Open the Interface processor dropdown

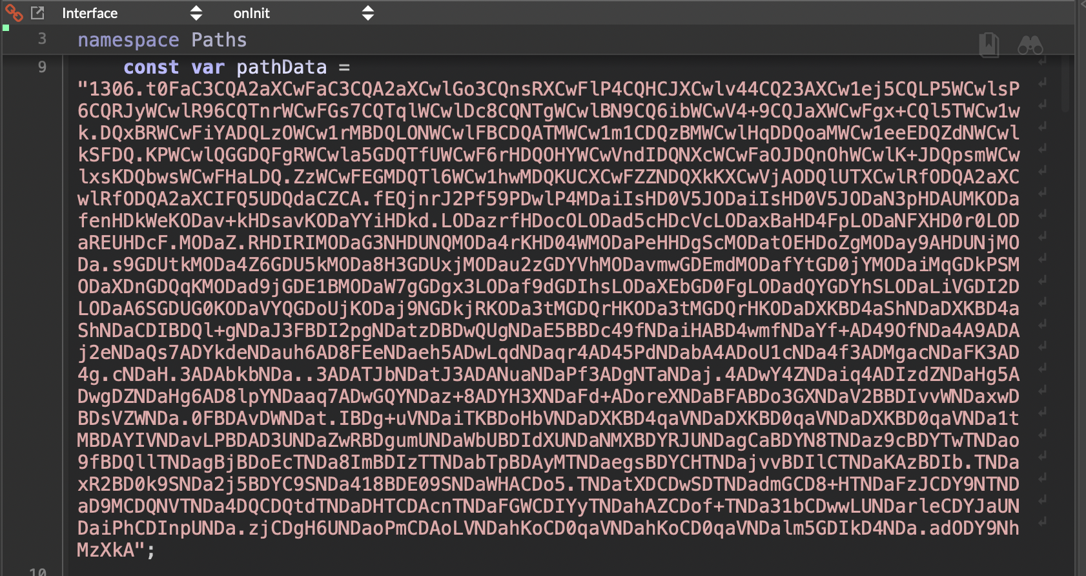[x=132, y=13]
